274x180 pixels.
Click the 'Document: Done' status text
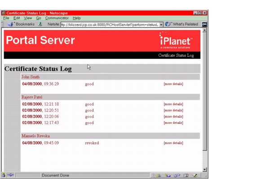(x=55, y=175)
